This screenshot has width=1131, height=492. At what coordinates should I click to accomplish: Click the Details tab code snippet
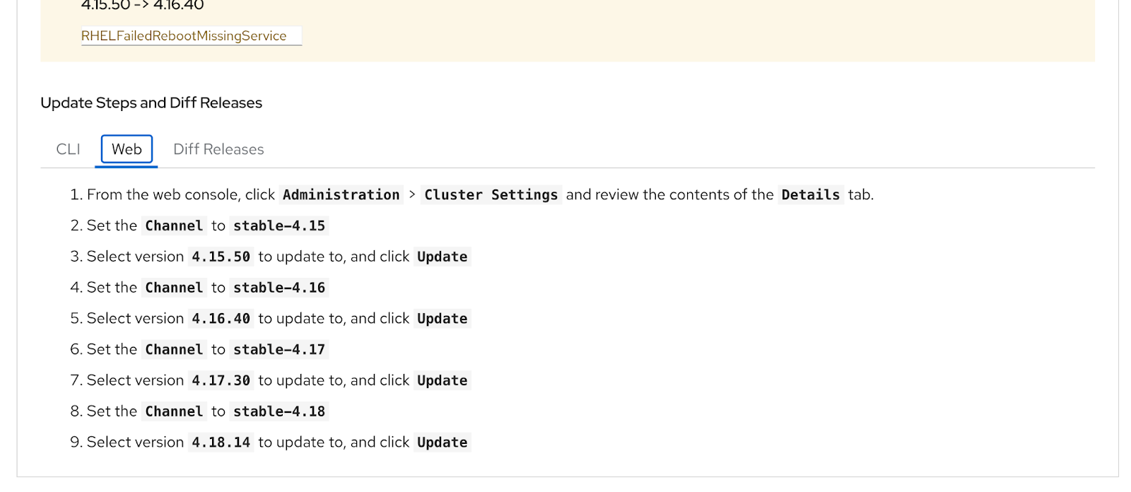[x=810, y=194]
